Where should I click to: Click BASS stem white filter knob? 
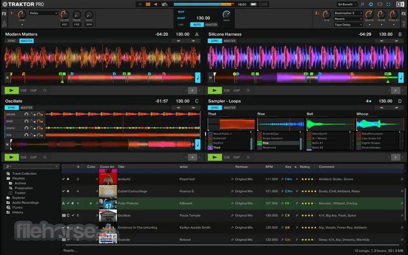point(26,121)
